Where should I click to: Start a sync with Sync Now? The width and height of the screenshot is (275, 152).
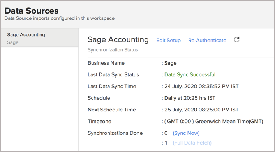pyautogui.click(x=186, y=133)
